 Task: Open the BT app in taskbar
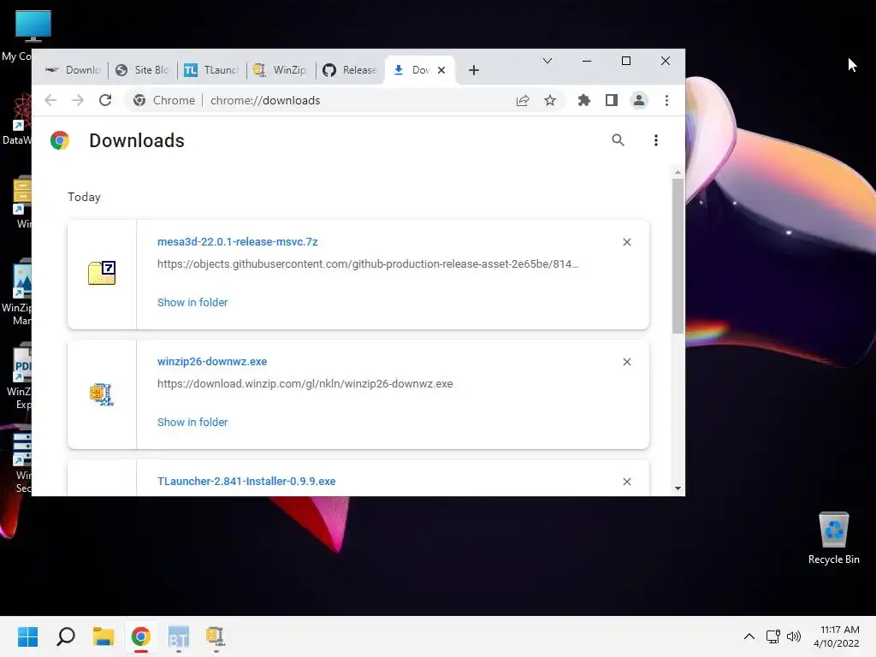pyautogui.click(x=179, y=636)
